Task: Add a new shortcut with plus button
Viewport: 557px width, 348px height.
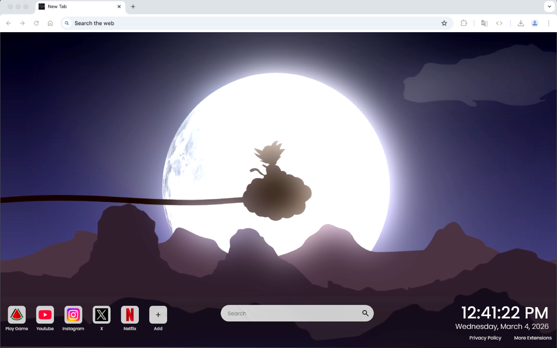Action: tap(158, 315)
